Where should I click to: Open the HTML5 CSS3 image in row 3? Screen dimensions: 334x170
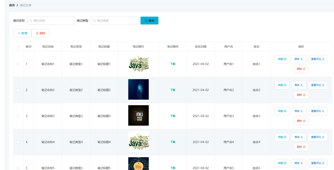[x=138, y=115]
